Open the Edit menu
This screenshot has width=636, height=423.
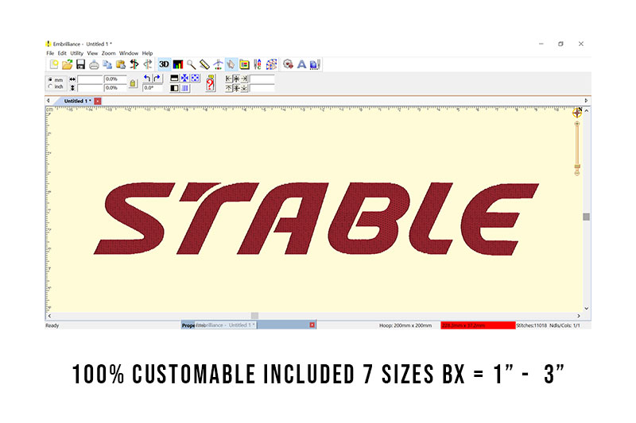point(62,53)
